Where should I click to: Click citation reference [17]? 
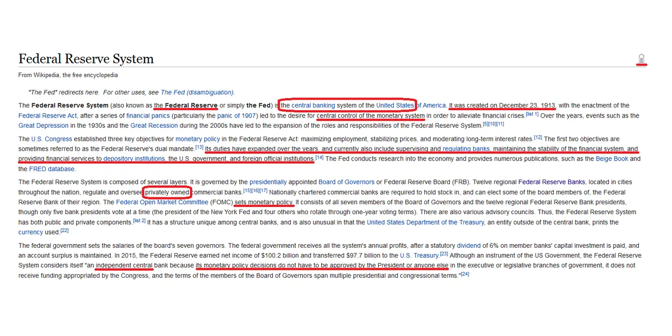(x=264, y=190)
